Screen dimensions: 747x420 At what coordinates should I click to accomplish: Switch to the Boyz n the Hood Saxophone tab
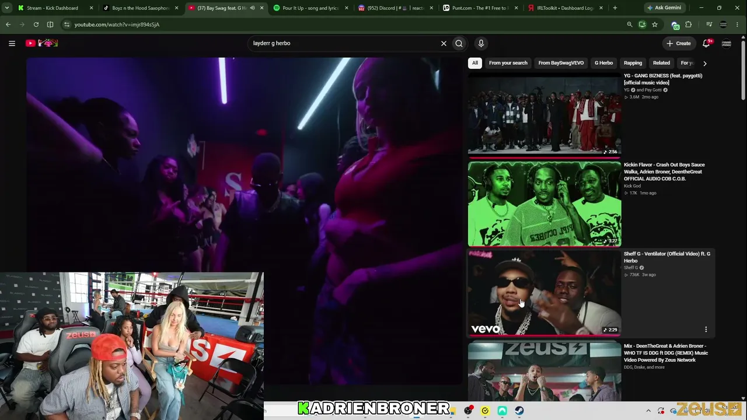click(141, 8)
